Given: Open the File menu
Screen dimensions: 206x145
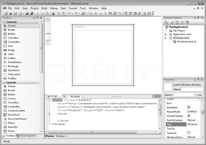Looking at the screenshot, I should 10,8.
